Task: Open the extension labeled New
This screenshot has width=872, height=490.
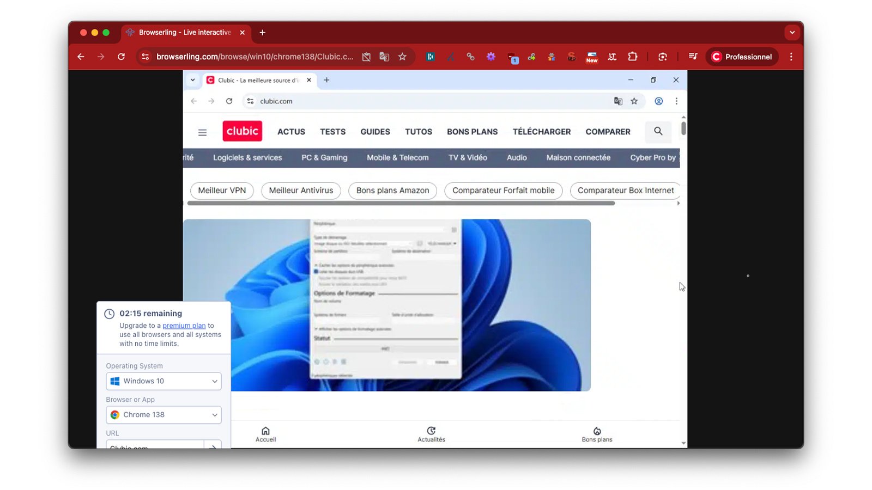Action: (592, 57)
